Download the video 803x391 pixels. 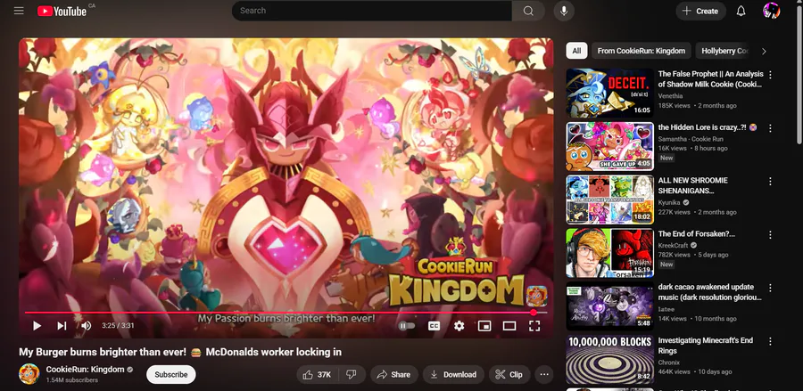pyautogui.click(x=453, y=375)
